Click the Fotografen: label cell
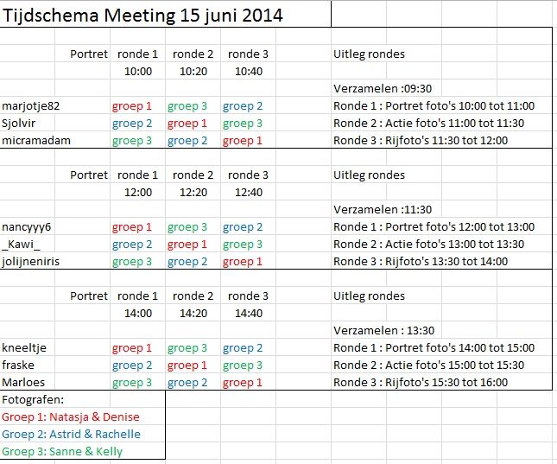This screenshot has height=464, width=557. coord(33,400)
